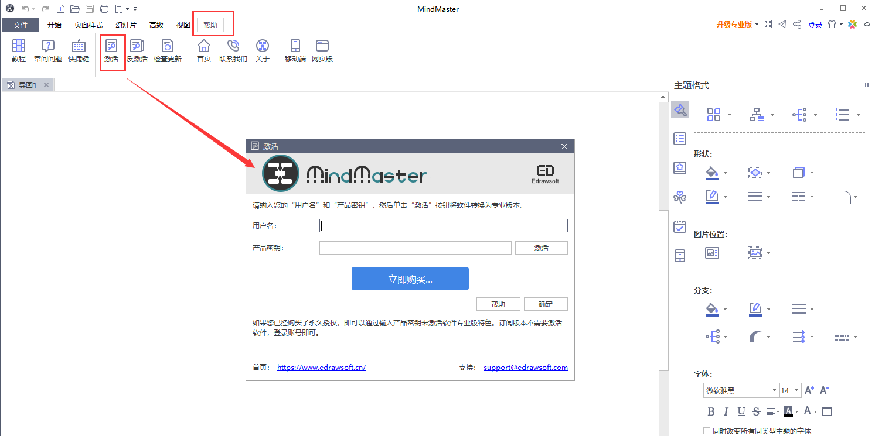This screenshot has width=875, height=436.
Task: Show the 快捷键 shortcut keys list
Action: 79,51
